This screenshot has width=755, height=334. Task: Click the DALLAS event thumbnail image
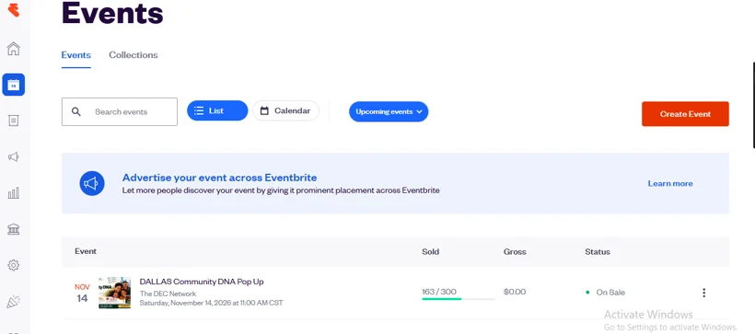[x=114, y=293]
